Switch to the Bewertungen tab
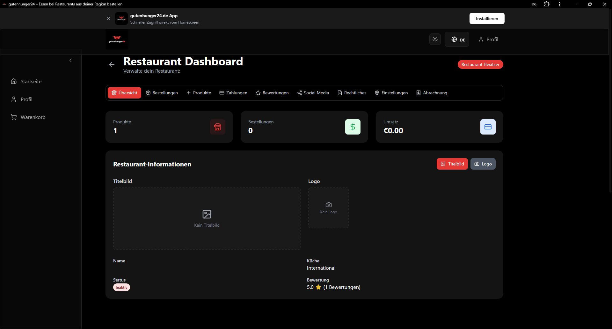 (x=272, y=93)
